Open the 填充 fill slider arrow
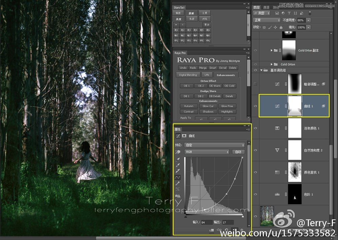The height and width of the screenshot is (240, 338). point(309,27)
